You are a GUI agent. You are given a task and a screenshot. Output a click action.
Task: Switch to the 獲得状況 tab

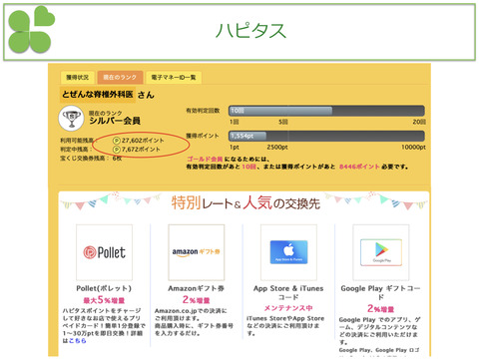pyautogui.click(x=77, y=78)
